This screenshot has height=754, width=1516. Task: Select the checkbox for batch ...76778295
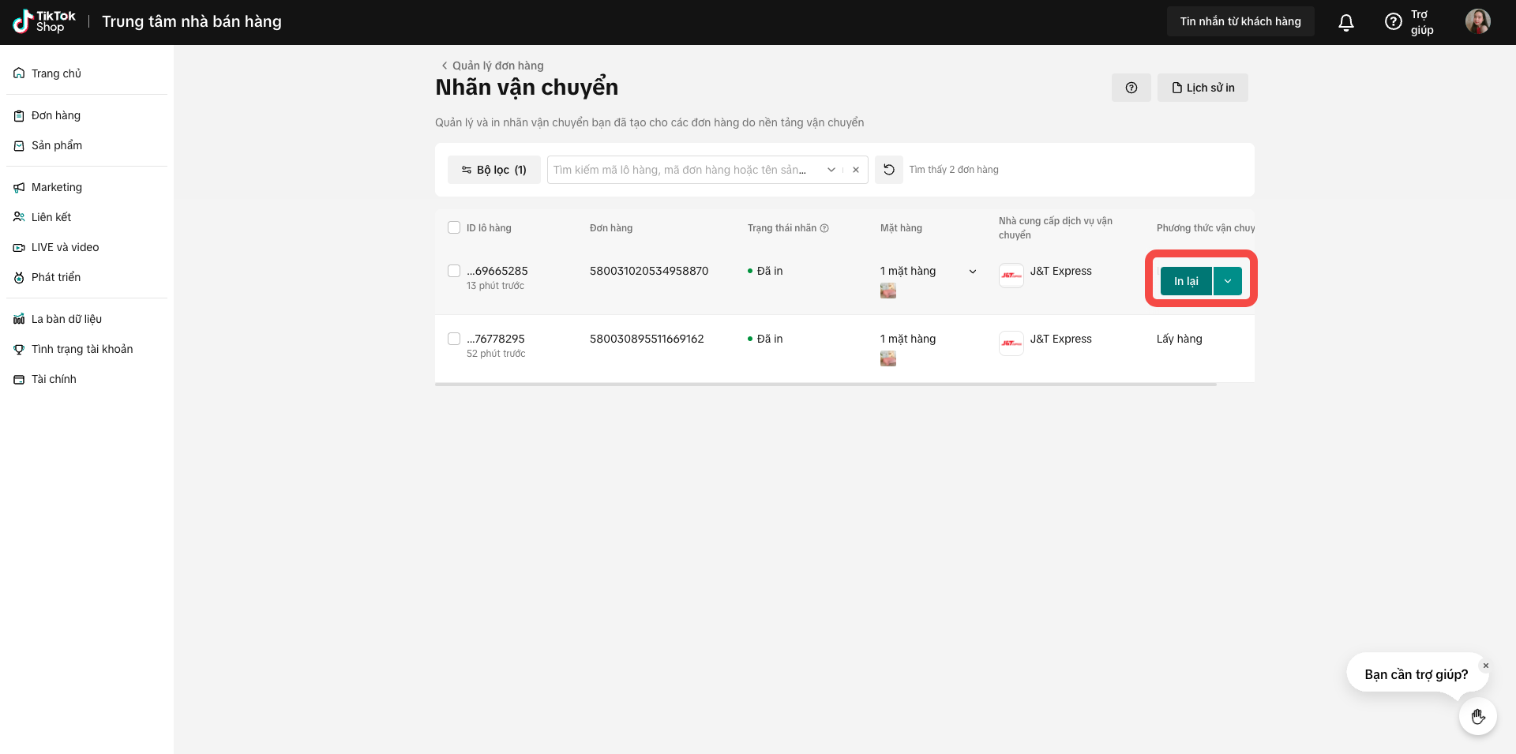[x=454, y=339]
